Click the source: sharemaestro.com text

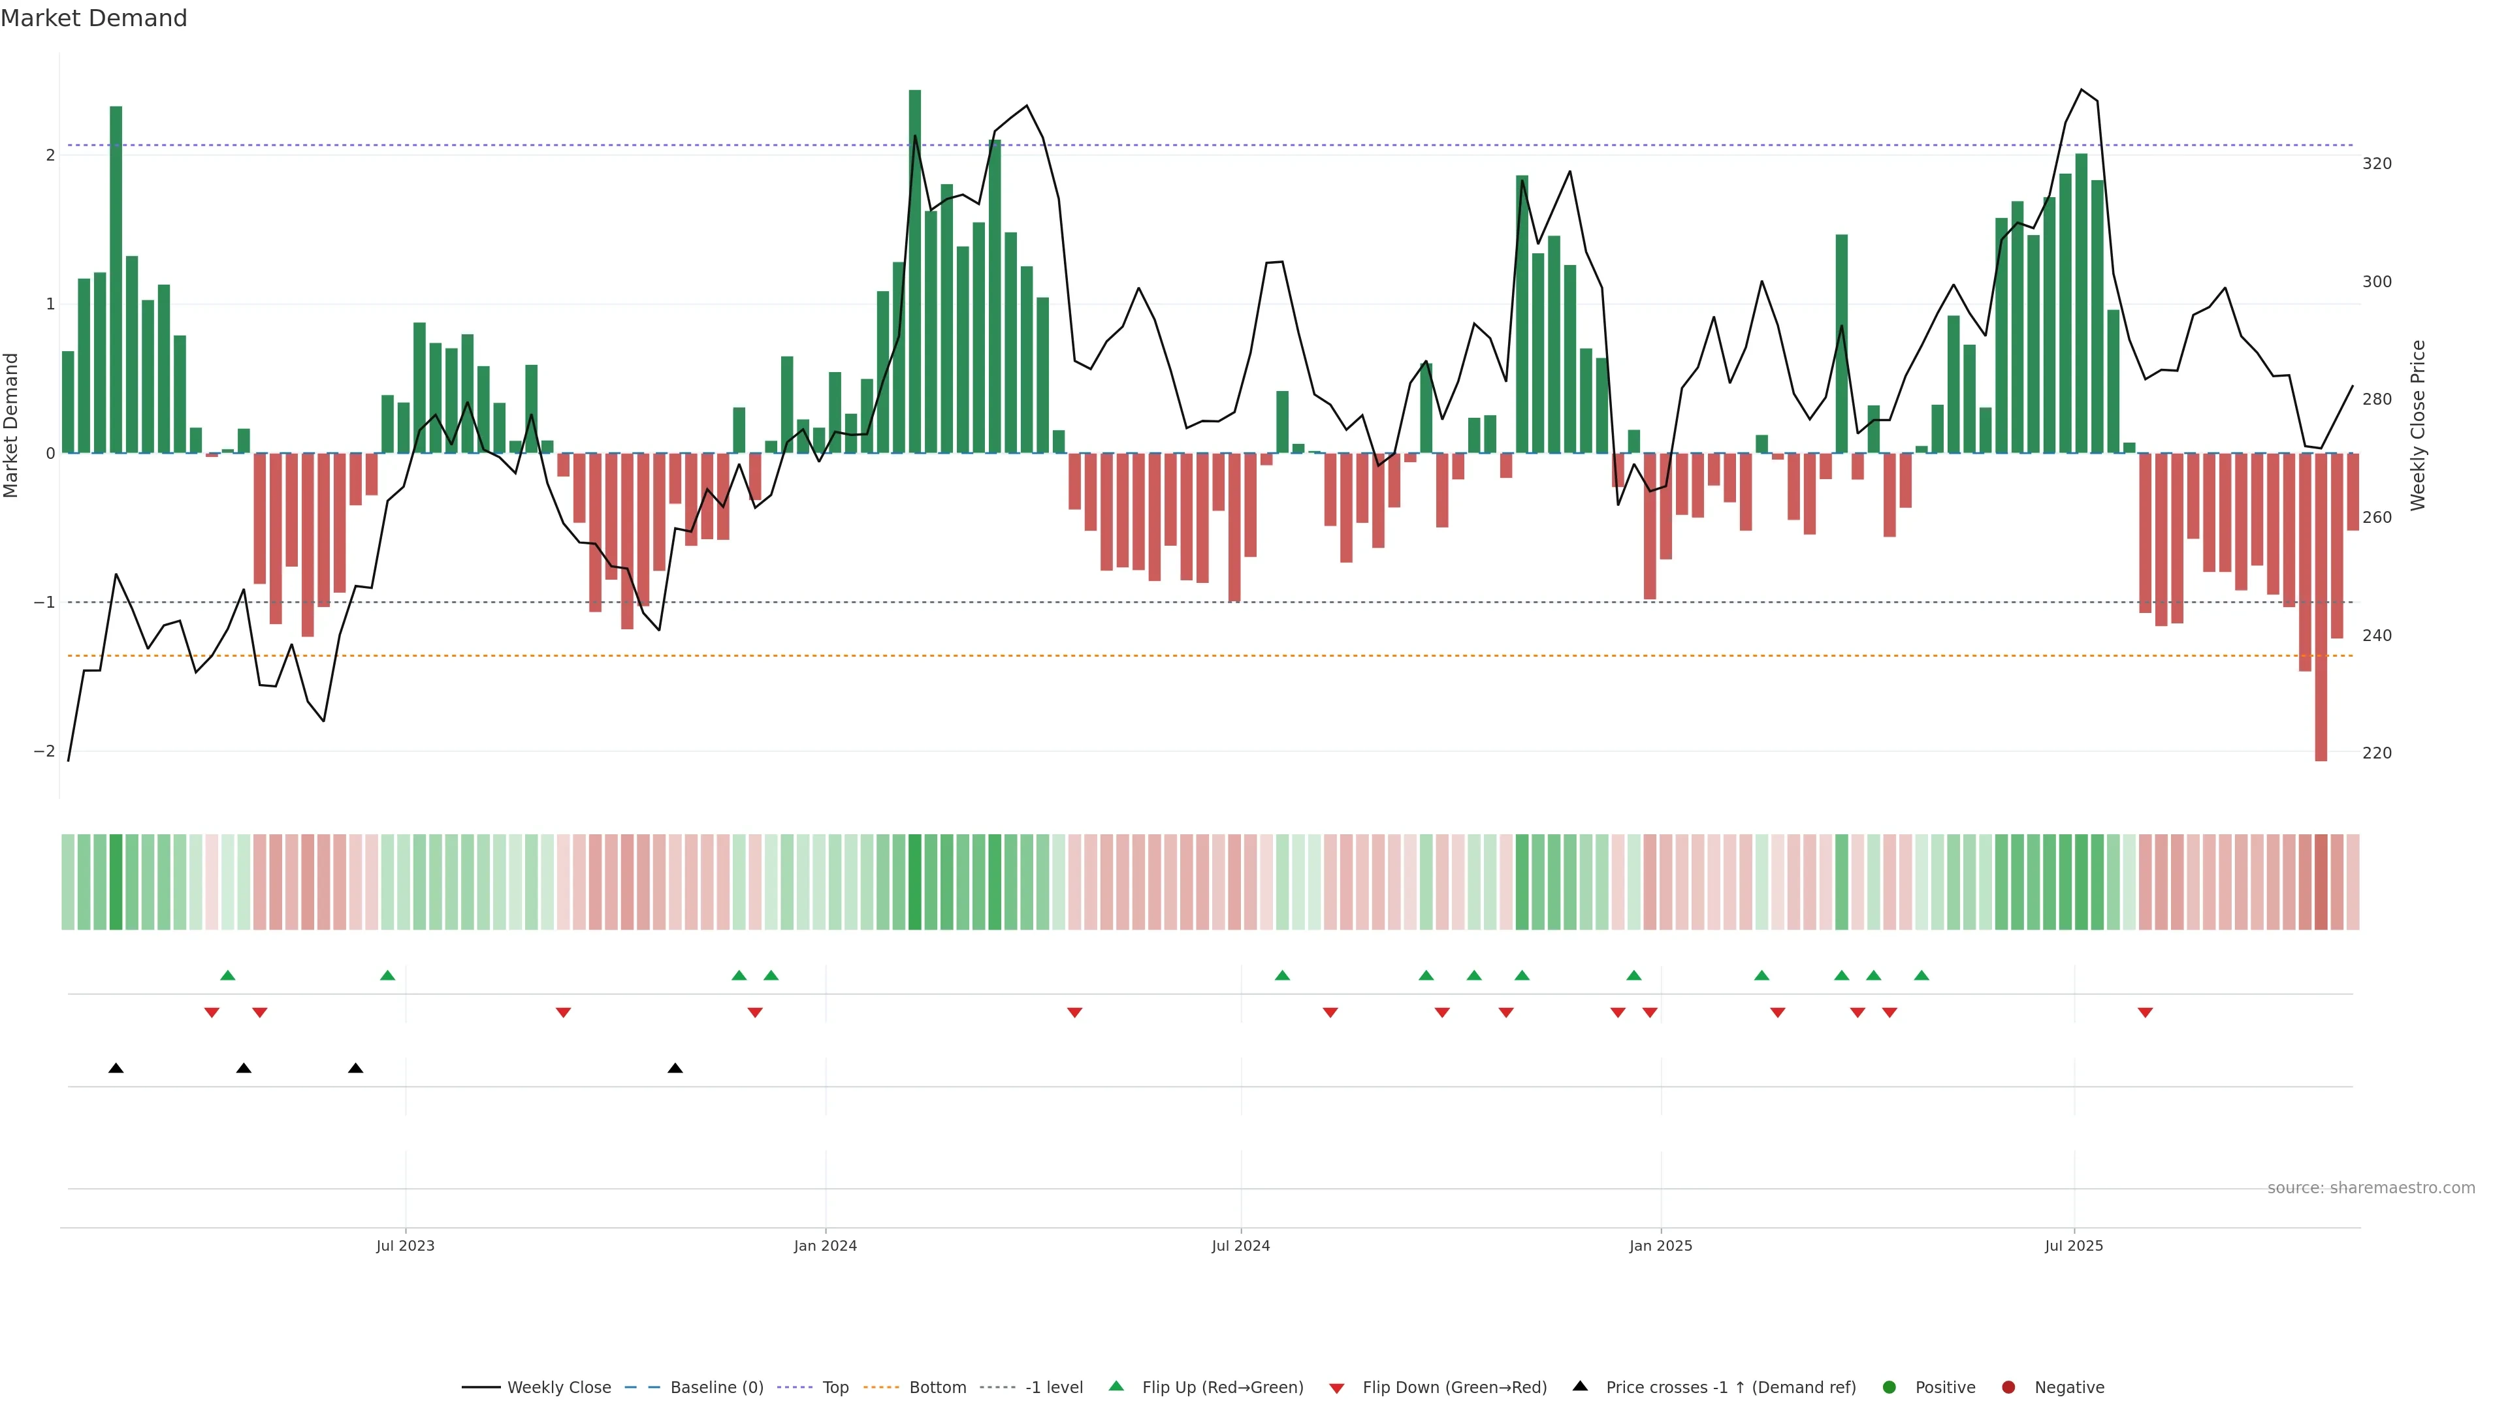2371,1188
